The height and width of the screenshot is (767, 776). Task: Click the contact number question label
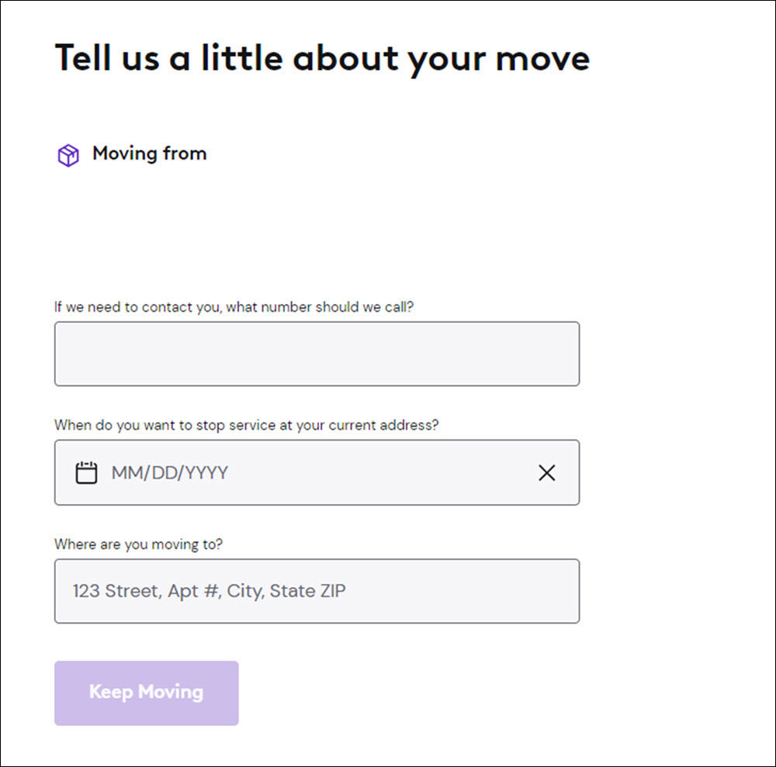point(233,307)
